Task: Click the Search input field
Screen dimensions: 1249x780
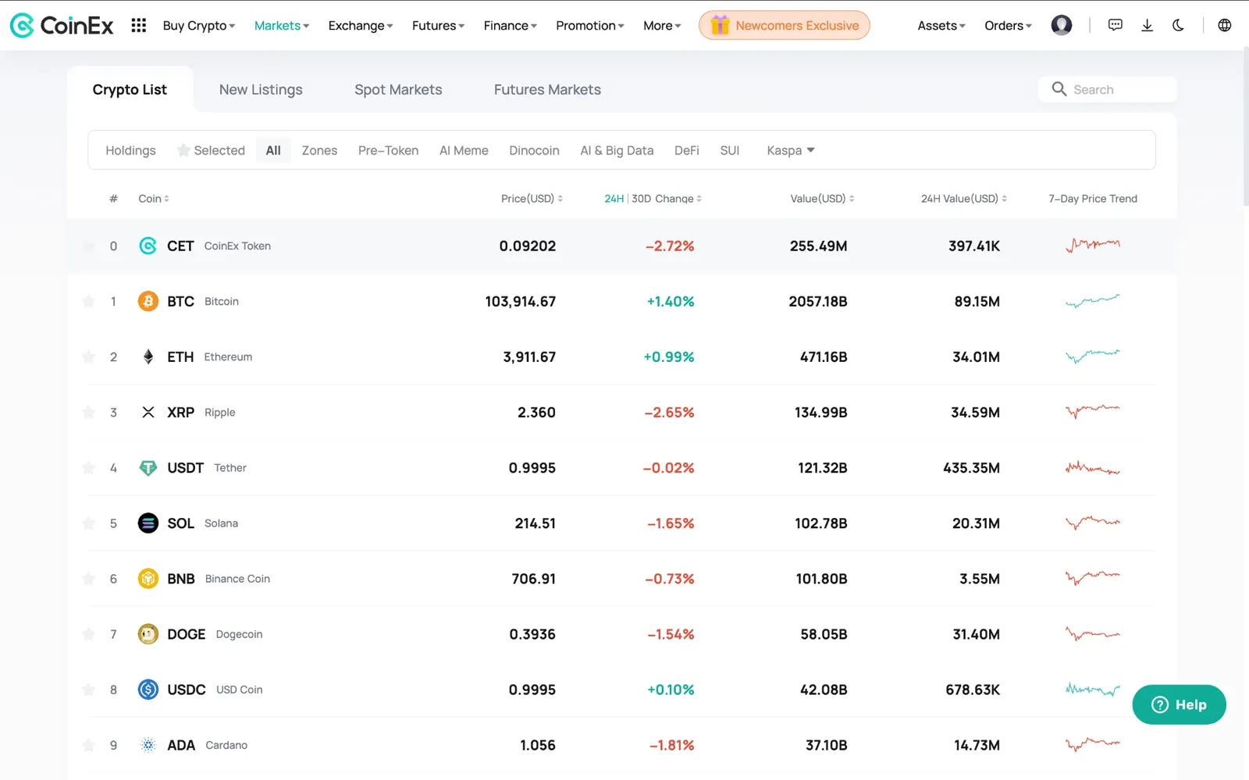Action: pos(1107,89)
